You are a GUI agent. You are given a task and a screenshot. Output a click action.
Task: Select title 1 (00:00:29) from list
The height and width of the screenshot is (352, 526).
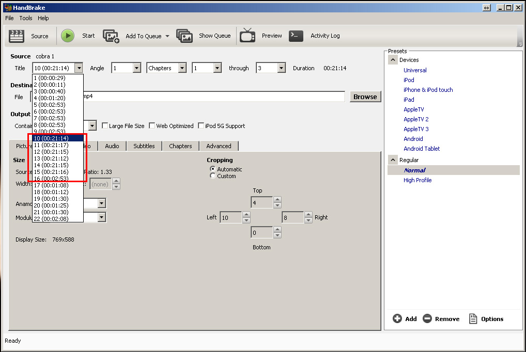(58, 78)
